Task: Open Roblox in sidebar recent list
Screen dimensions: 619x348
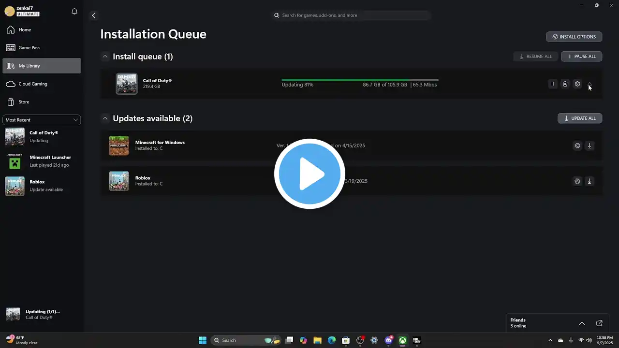Action: pos(42,186)
